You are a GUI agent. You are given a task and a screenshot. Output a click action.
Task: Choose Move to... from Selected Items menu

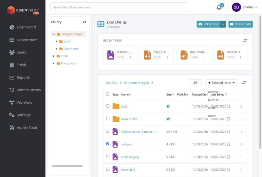(x=214, y=100)
